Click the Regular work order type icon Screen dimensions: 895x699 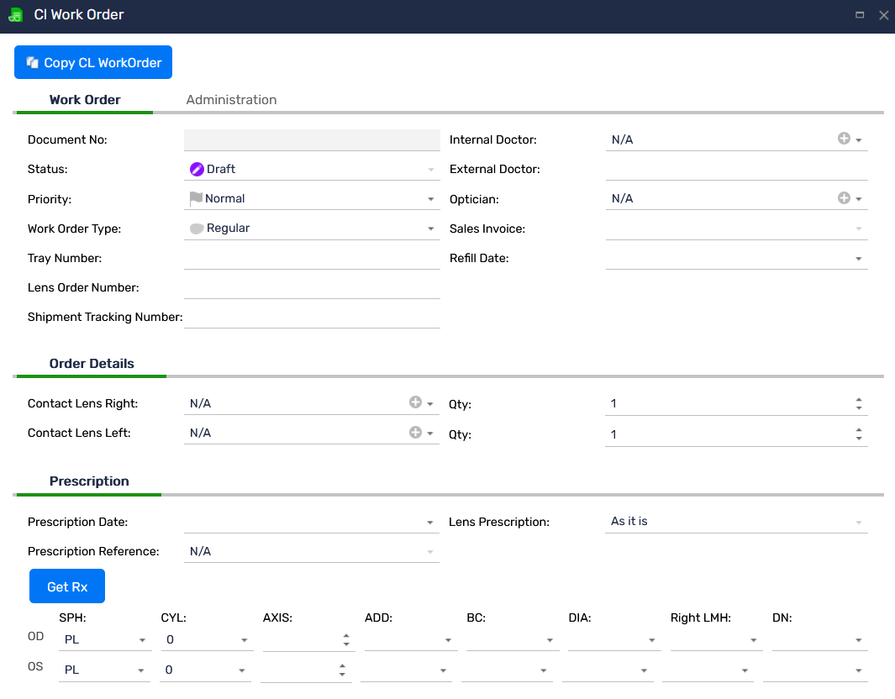197,229
